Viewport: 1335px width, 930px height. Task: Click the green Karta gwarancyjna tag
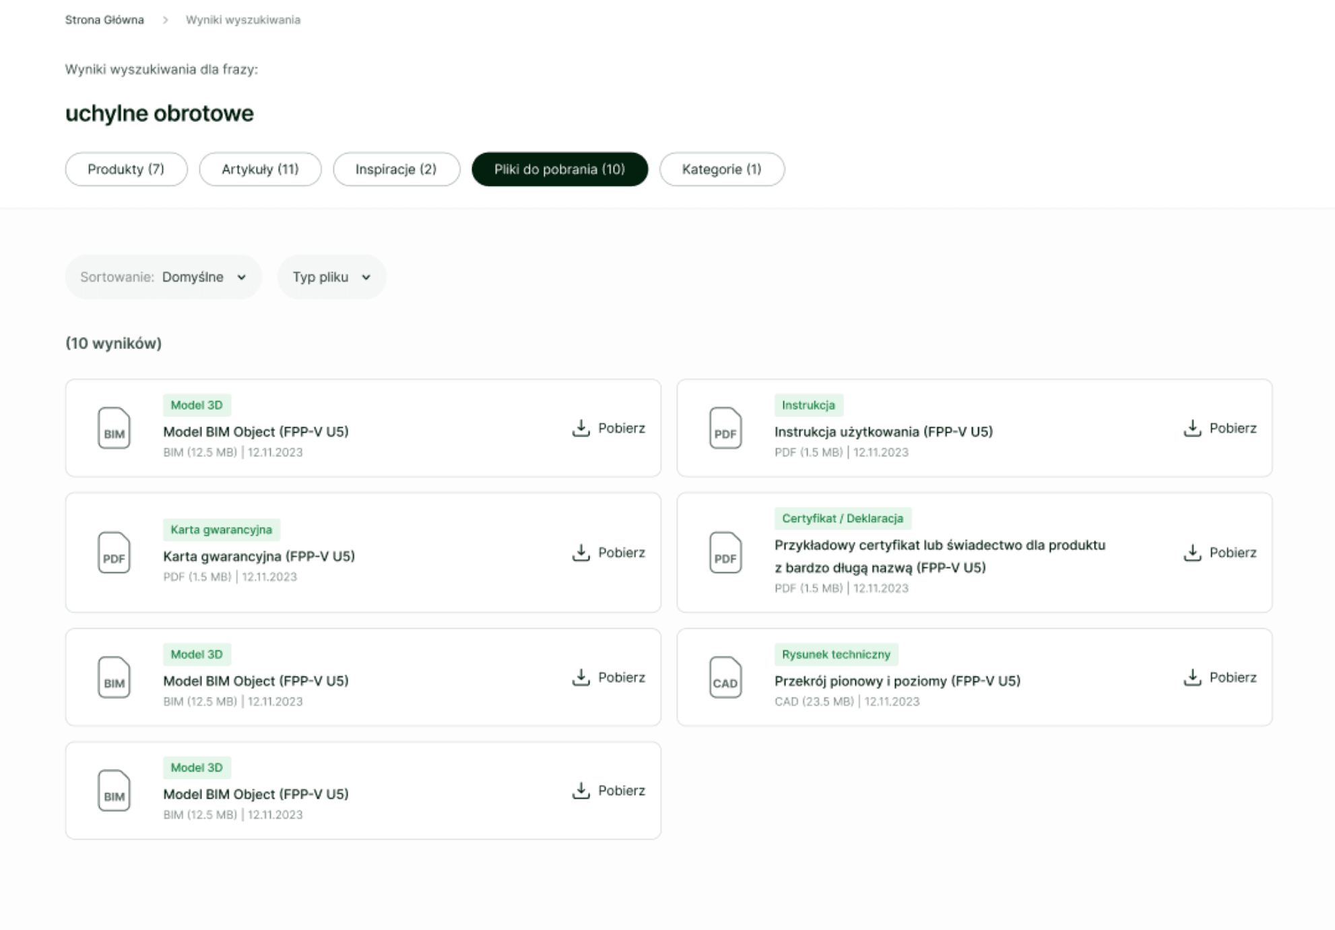tap(221, 530)
